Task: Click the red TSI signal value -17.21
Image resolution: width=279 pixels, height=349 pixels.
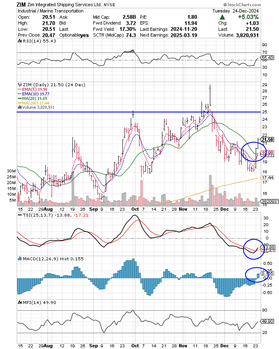Action: point(81,215)
